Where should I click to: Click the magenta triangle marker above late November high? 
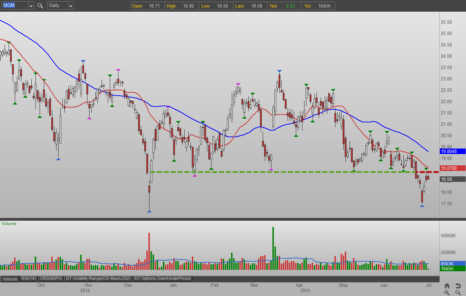click(118, 70)
